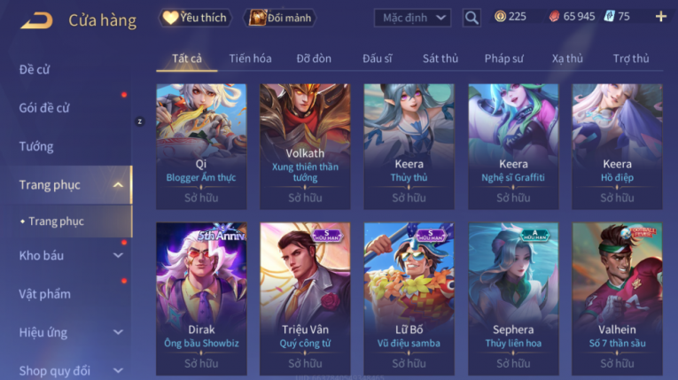
Task: Select Valhein Số 7 thần sầu skin
Action: click(617, 299)
